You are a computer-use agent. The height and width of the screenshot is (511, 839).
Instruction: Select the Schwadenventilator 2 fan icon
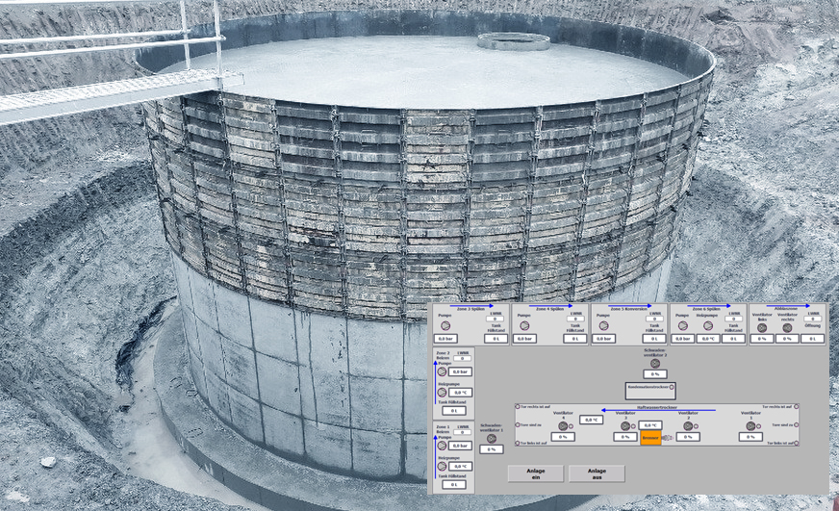(x=652, y=363)
